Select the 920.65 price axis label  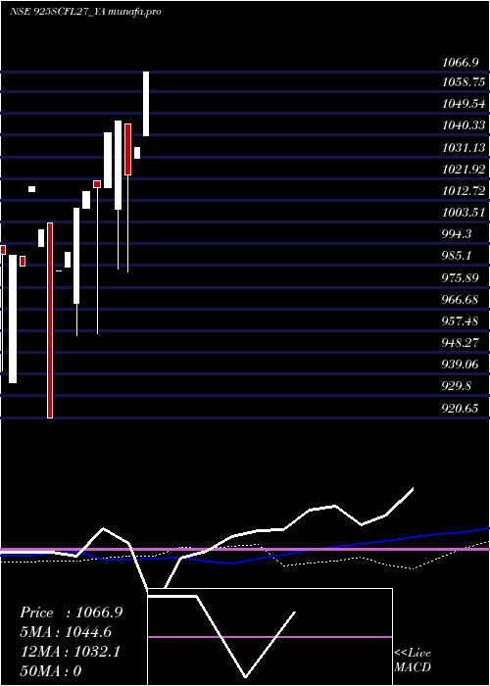click(461, 408)
